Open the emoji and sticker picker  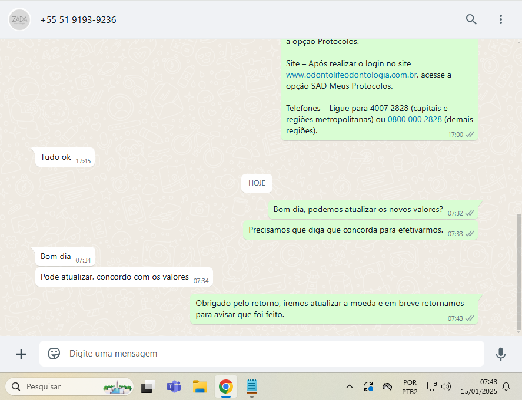coord(54,354)
